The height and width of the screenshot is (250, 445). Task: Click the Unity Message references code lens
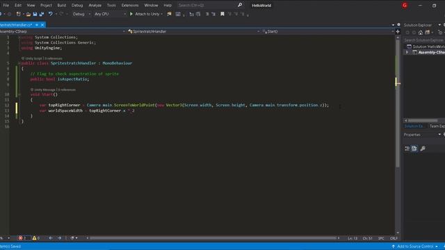pyautogui.click(x=54, y=90)
